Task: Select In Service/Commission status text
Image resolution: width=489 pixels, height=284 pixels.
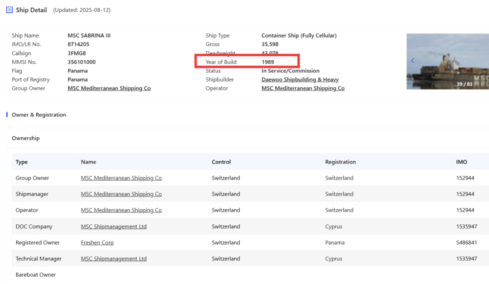Action: (x=290, y=71)
